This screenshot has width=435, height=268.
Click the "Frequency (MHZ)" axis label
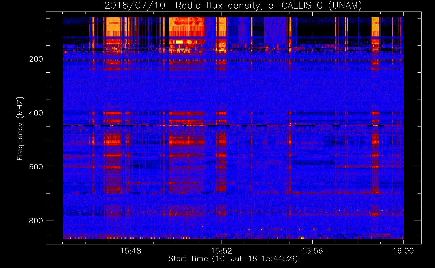click(20, 128)
